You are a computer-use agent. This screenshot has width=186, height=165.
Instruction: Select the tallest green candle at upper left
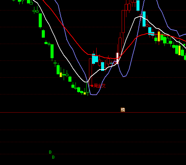[x=40, y=20]
